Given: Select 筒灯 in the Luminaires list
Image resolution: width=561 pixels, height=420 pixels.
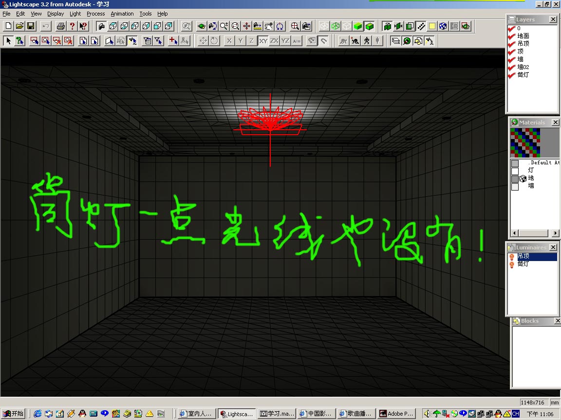Looking at the screenshot, I should 523,264.
